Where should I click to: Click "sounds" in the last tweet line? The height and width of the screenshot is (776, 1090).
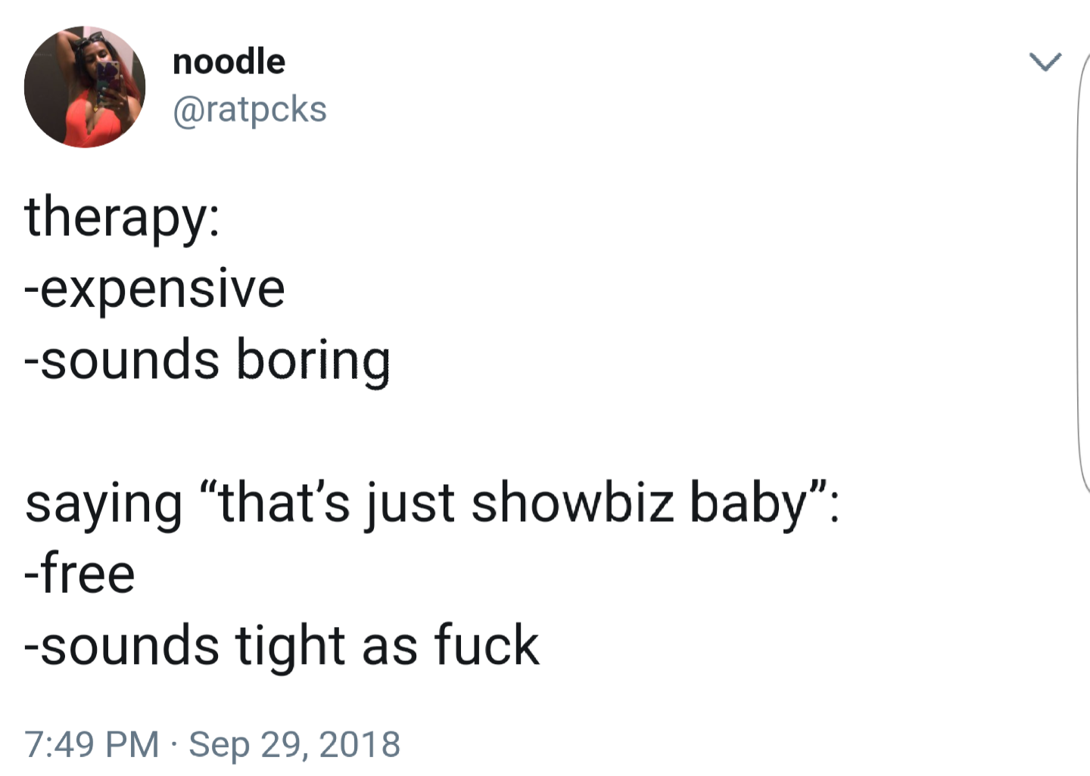tap(129, 647)
